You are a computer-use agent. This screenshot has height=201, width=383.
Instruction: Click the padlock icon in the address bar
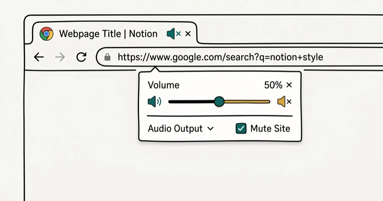tap(108, 57)
